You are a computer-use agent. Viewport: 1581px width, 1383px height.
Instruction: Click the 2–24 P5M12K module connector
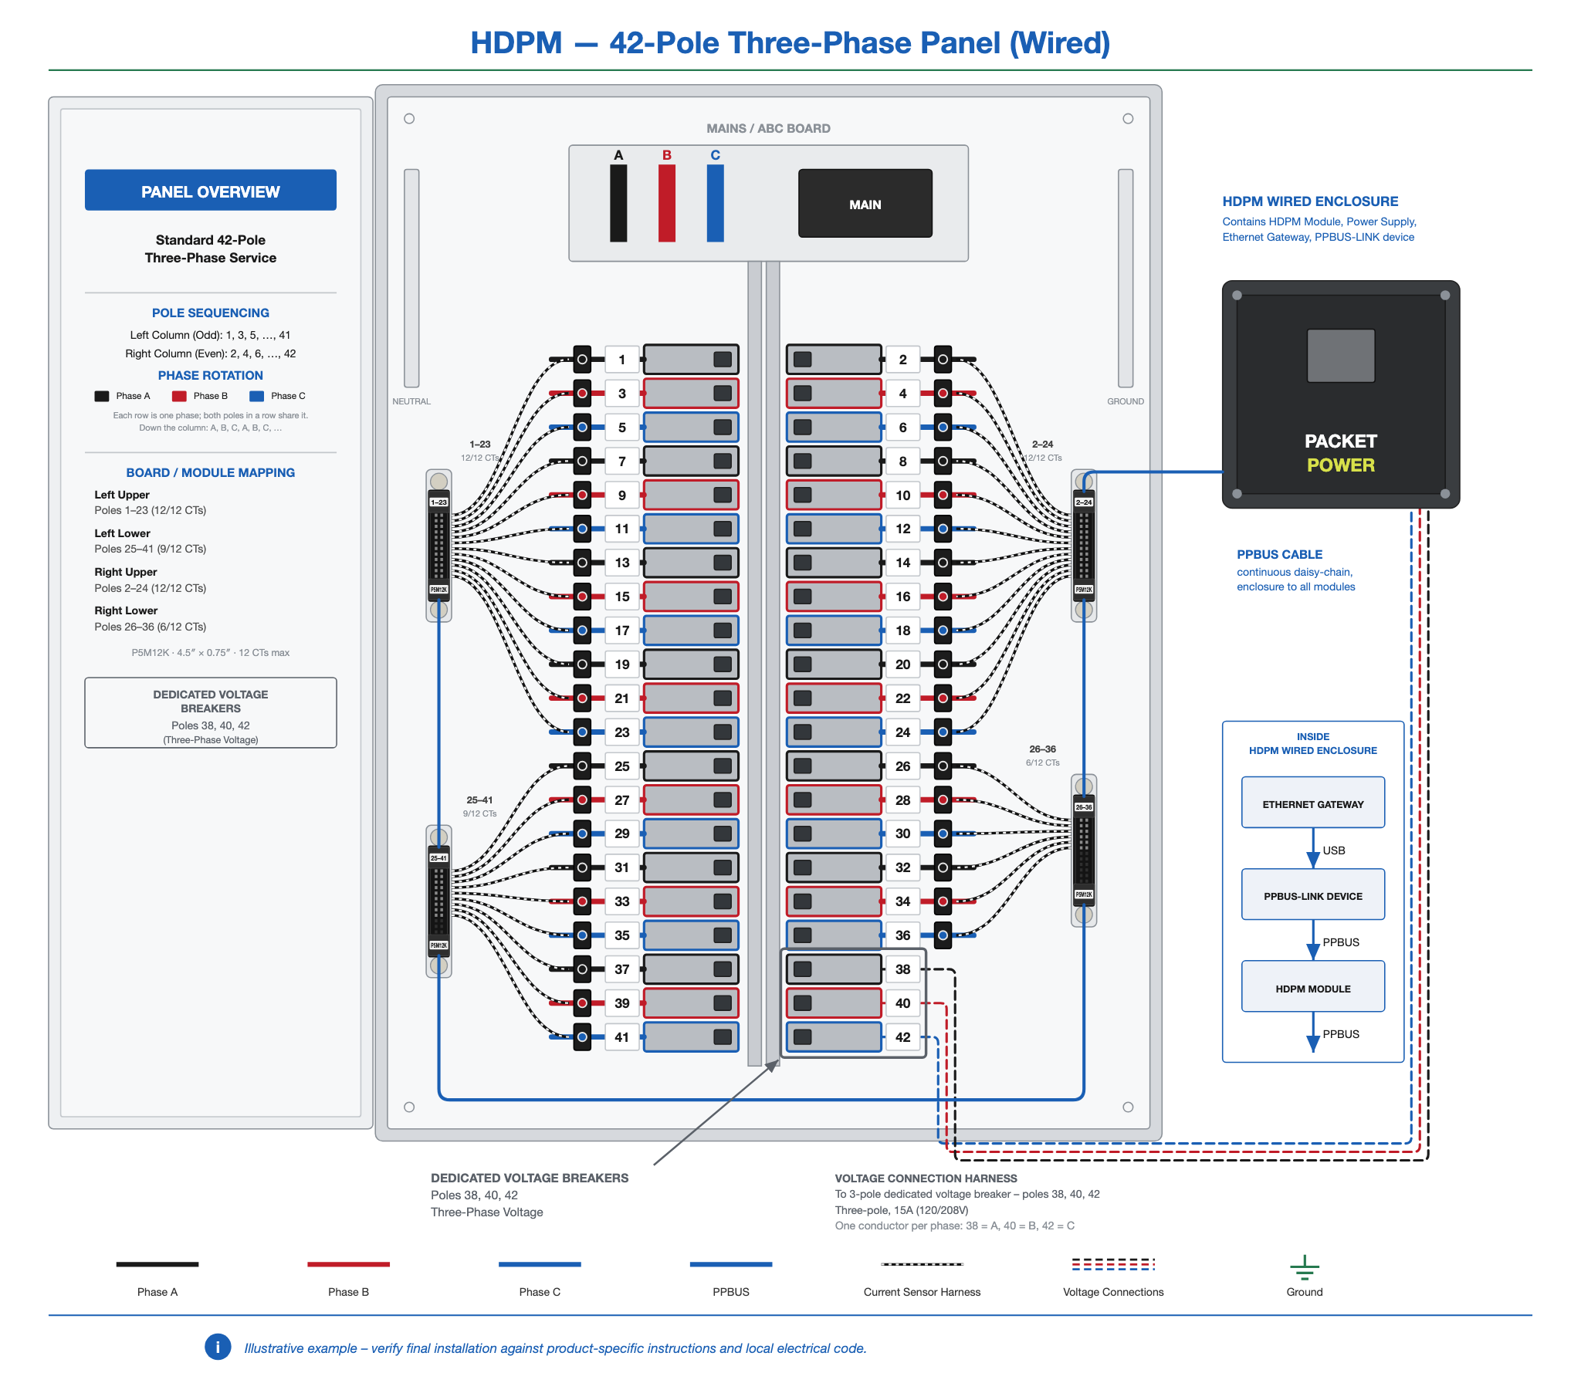[1084, 546]
